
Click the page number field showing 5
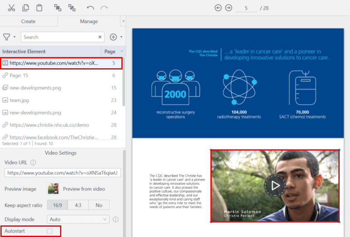point(246,8)
